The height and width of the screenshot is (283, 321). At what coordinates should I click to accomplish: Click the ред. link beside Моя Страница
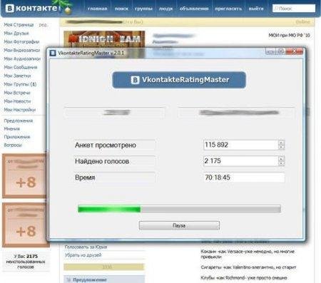click(x=44, y=25)
